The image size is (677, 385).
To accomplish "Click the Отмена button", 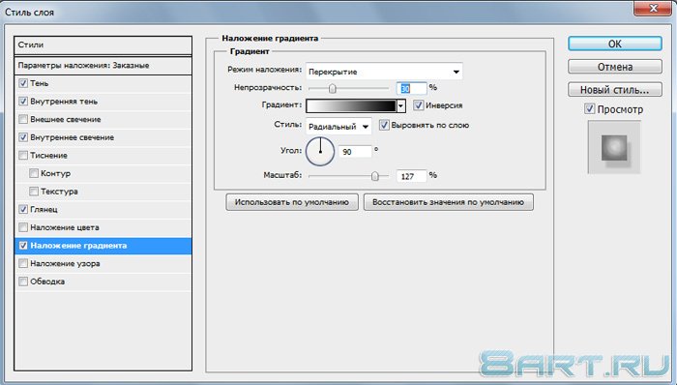I will (x=615, y=67).
